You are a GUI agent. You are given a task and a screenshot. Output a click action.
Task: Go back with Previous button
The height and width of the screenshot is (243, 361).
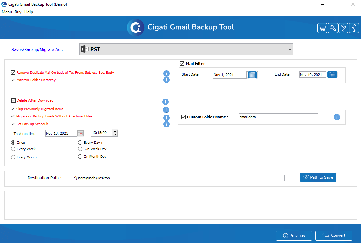click(x=294, y=236)
